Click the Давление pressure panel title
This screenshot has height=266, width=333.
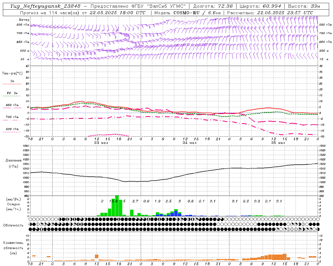(14, 160)
